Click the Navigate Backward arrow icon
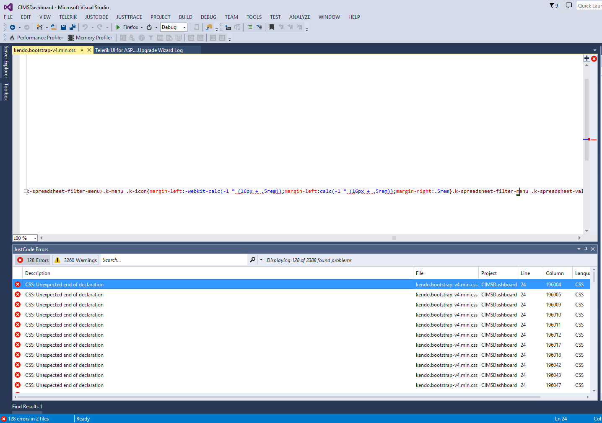This screenshot has height=423, width=602. point(13,27)
